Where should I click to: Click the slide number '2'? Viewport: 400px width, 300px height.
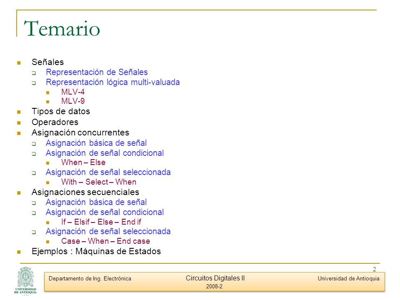click(x=374, y=269)
